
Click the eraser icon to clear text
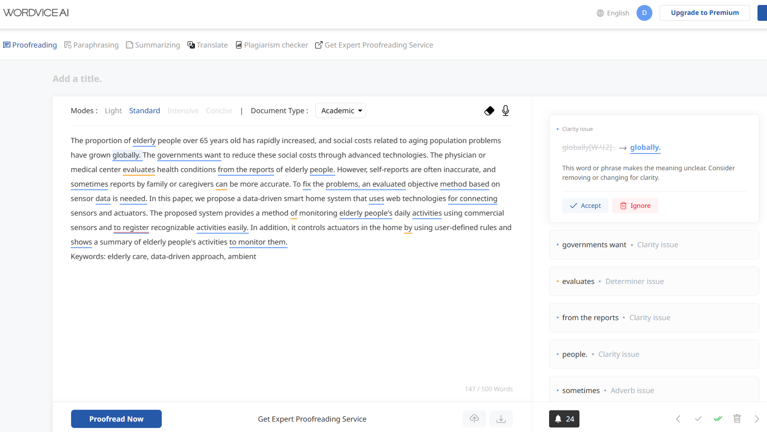click(489, 110)
